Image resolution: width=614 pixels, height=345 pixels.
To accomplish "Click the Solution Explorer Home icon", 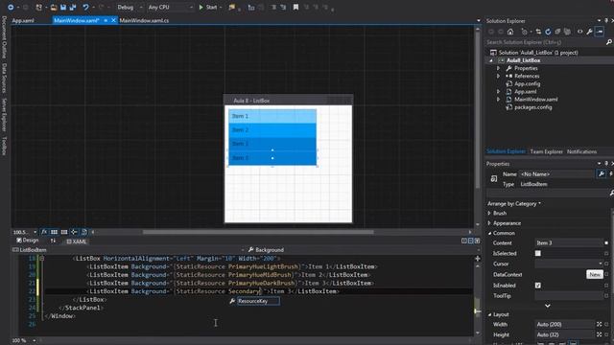I will pos(510,32).
